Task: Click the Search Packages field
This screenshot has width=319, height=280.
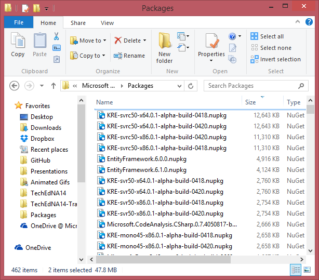Action: [256, 86]
